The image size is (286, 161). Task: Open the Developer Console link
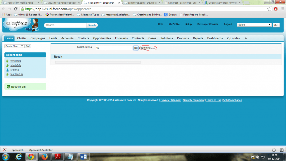click(x=208, y=24)
